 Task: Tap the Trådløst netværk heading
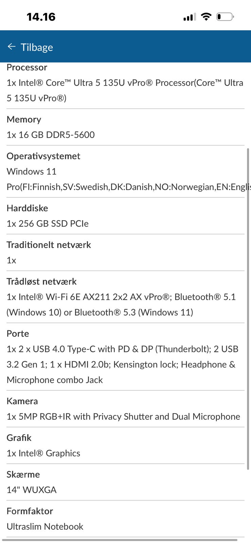pyautogui.click(x=41, y=282)
